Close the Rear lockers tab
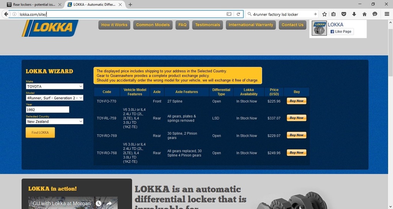Screen dimensions: 393x209 59,5
